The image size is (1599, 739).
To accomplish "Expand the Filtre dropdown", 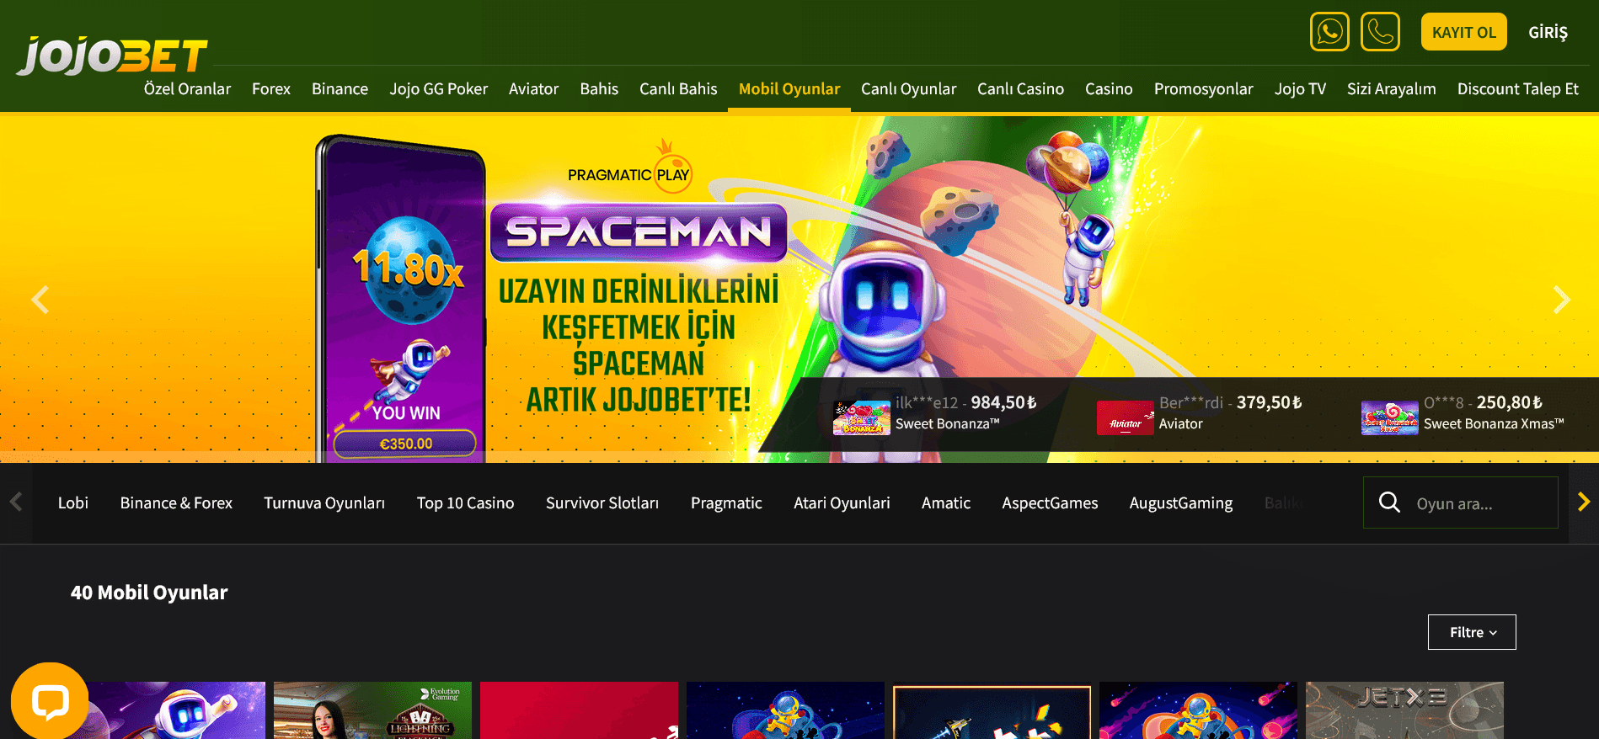I will 1472,632.
